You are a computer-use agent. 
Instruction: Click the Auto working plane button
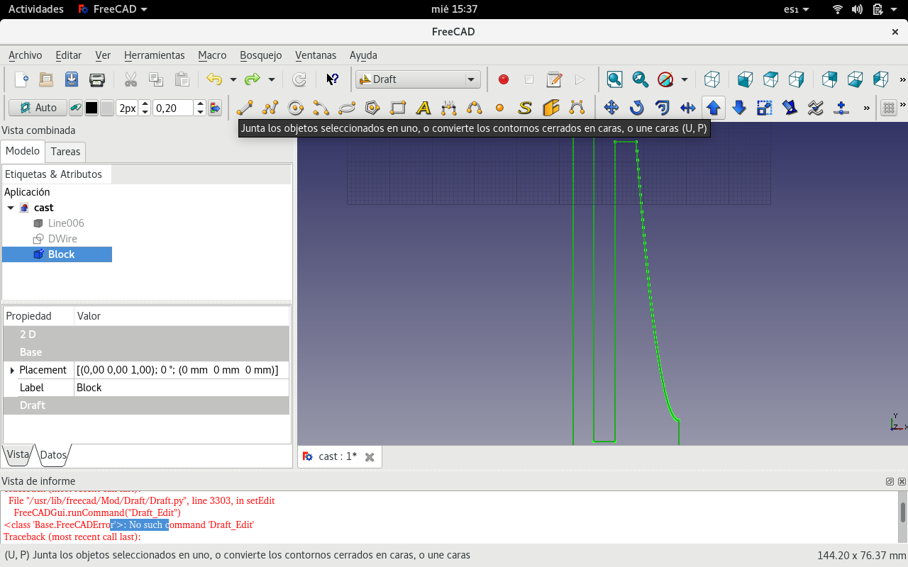coord(38,108)
